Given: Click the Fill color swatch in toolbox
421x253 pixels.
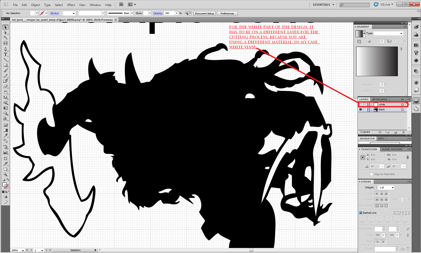Looking at the screenshot, I should [x=4, y=185].
